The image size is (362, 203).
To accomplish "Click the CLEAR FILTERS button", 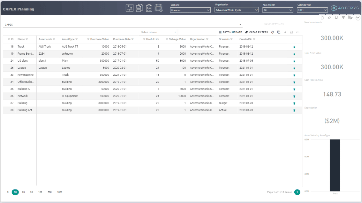I will (x=256, y=32).
